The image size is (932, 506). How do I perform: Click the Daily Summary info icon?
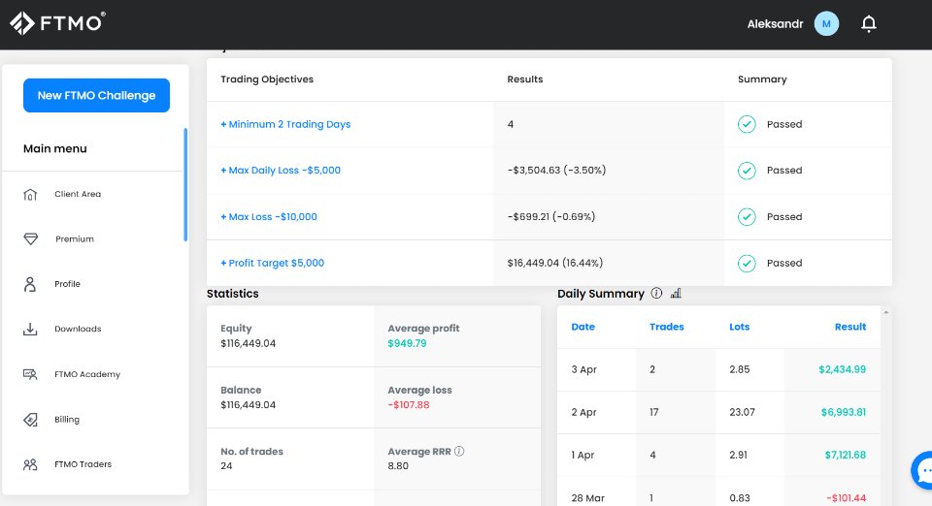[x=656, y=294]
